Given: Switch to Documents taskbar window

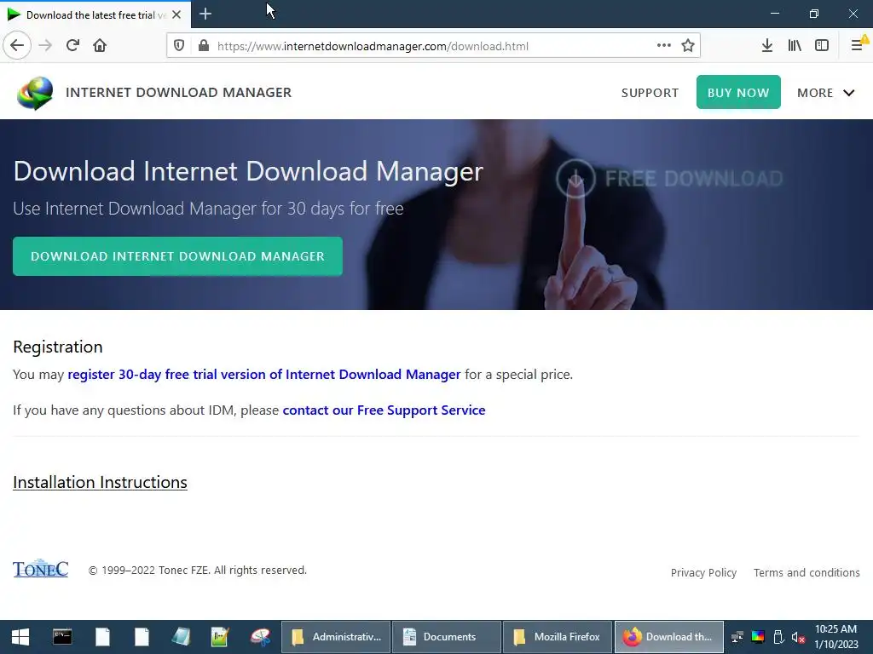Looking at the screenshot, I should click(x=445, y=637).
